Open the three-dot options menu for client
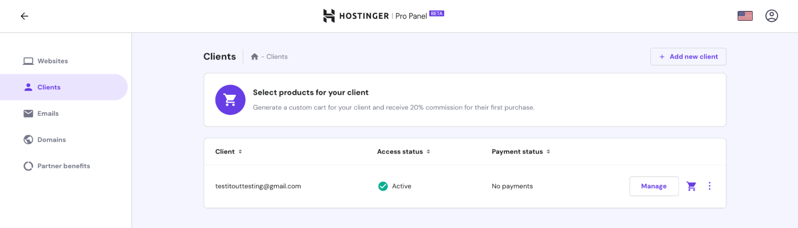 point(709,186)
